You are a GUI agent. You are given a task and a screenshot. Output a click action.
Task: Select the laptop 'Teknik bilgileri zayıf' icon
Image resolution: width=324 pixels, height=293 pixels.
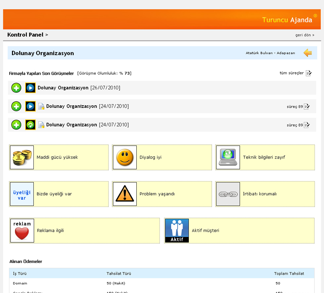click(228, 157)
